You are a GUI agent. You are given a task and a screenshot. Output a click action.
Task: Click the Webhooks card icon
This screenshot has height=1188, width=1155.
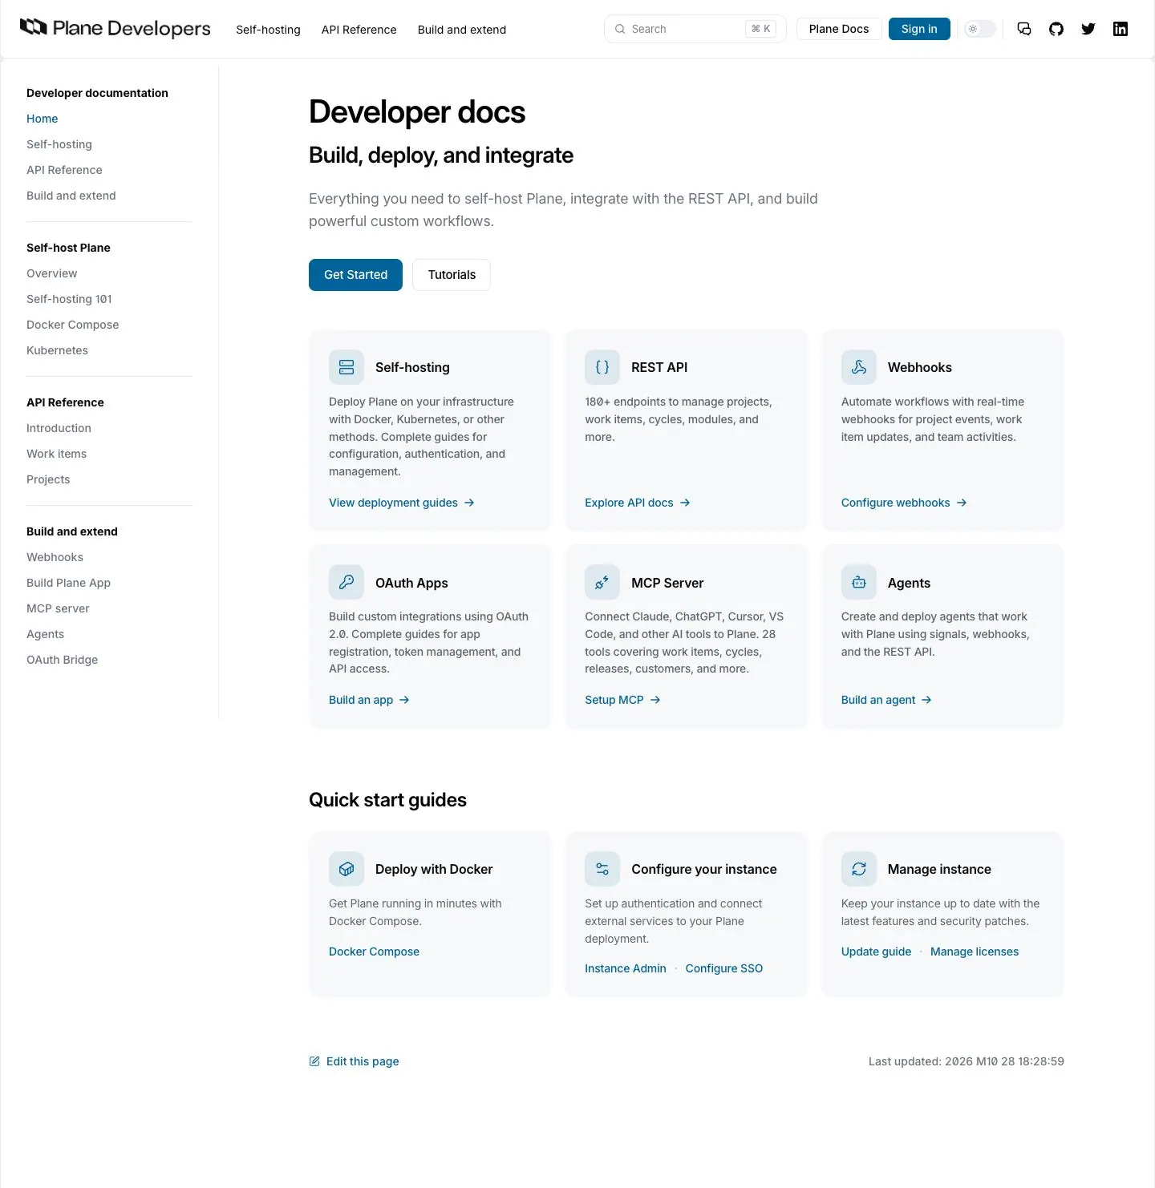pos(859,367)
